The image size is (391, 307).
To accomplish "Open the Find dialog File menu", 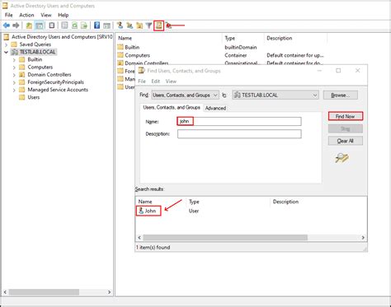I will click(x=142, y=81).
